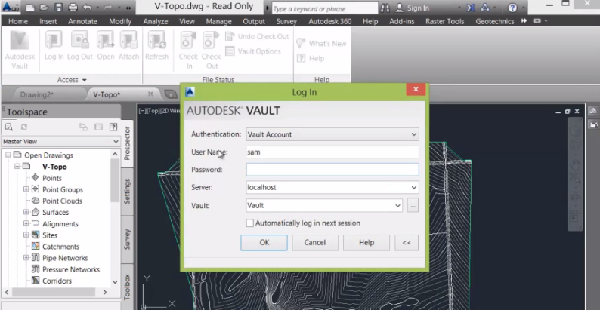Click the Password input field

pyautogui.click(x=332, y=170)
